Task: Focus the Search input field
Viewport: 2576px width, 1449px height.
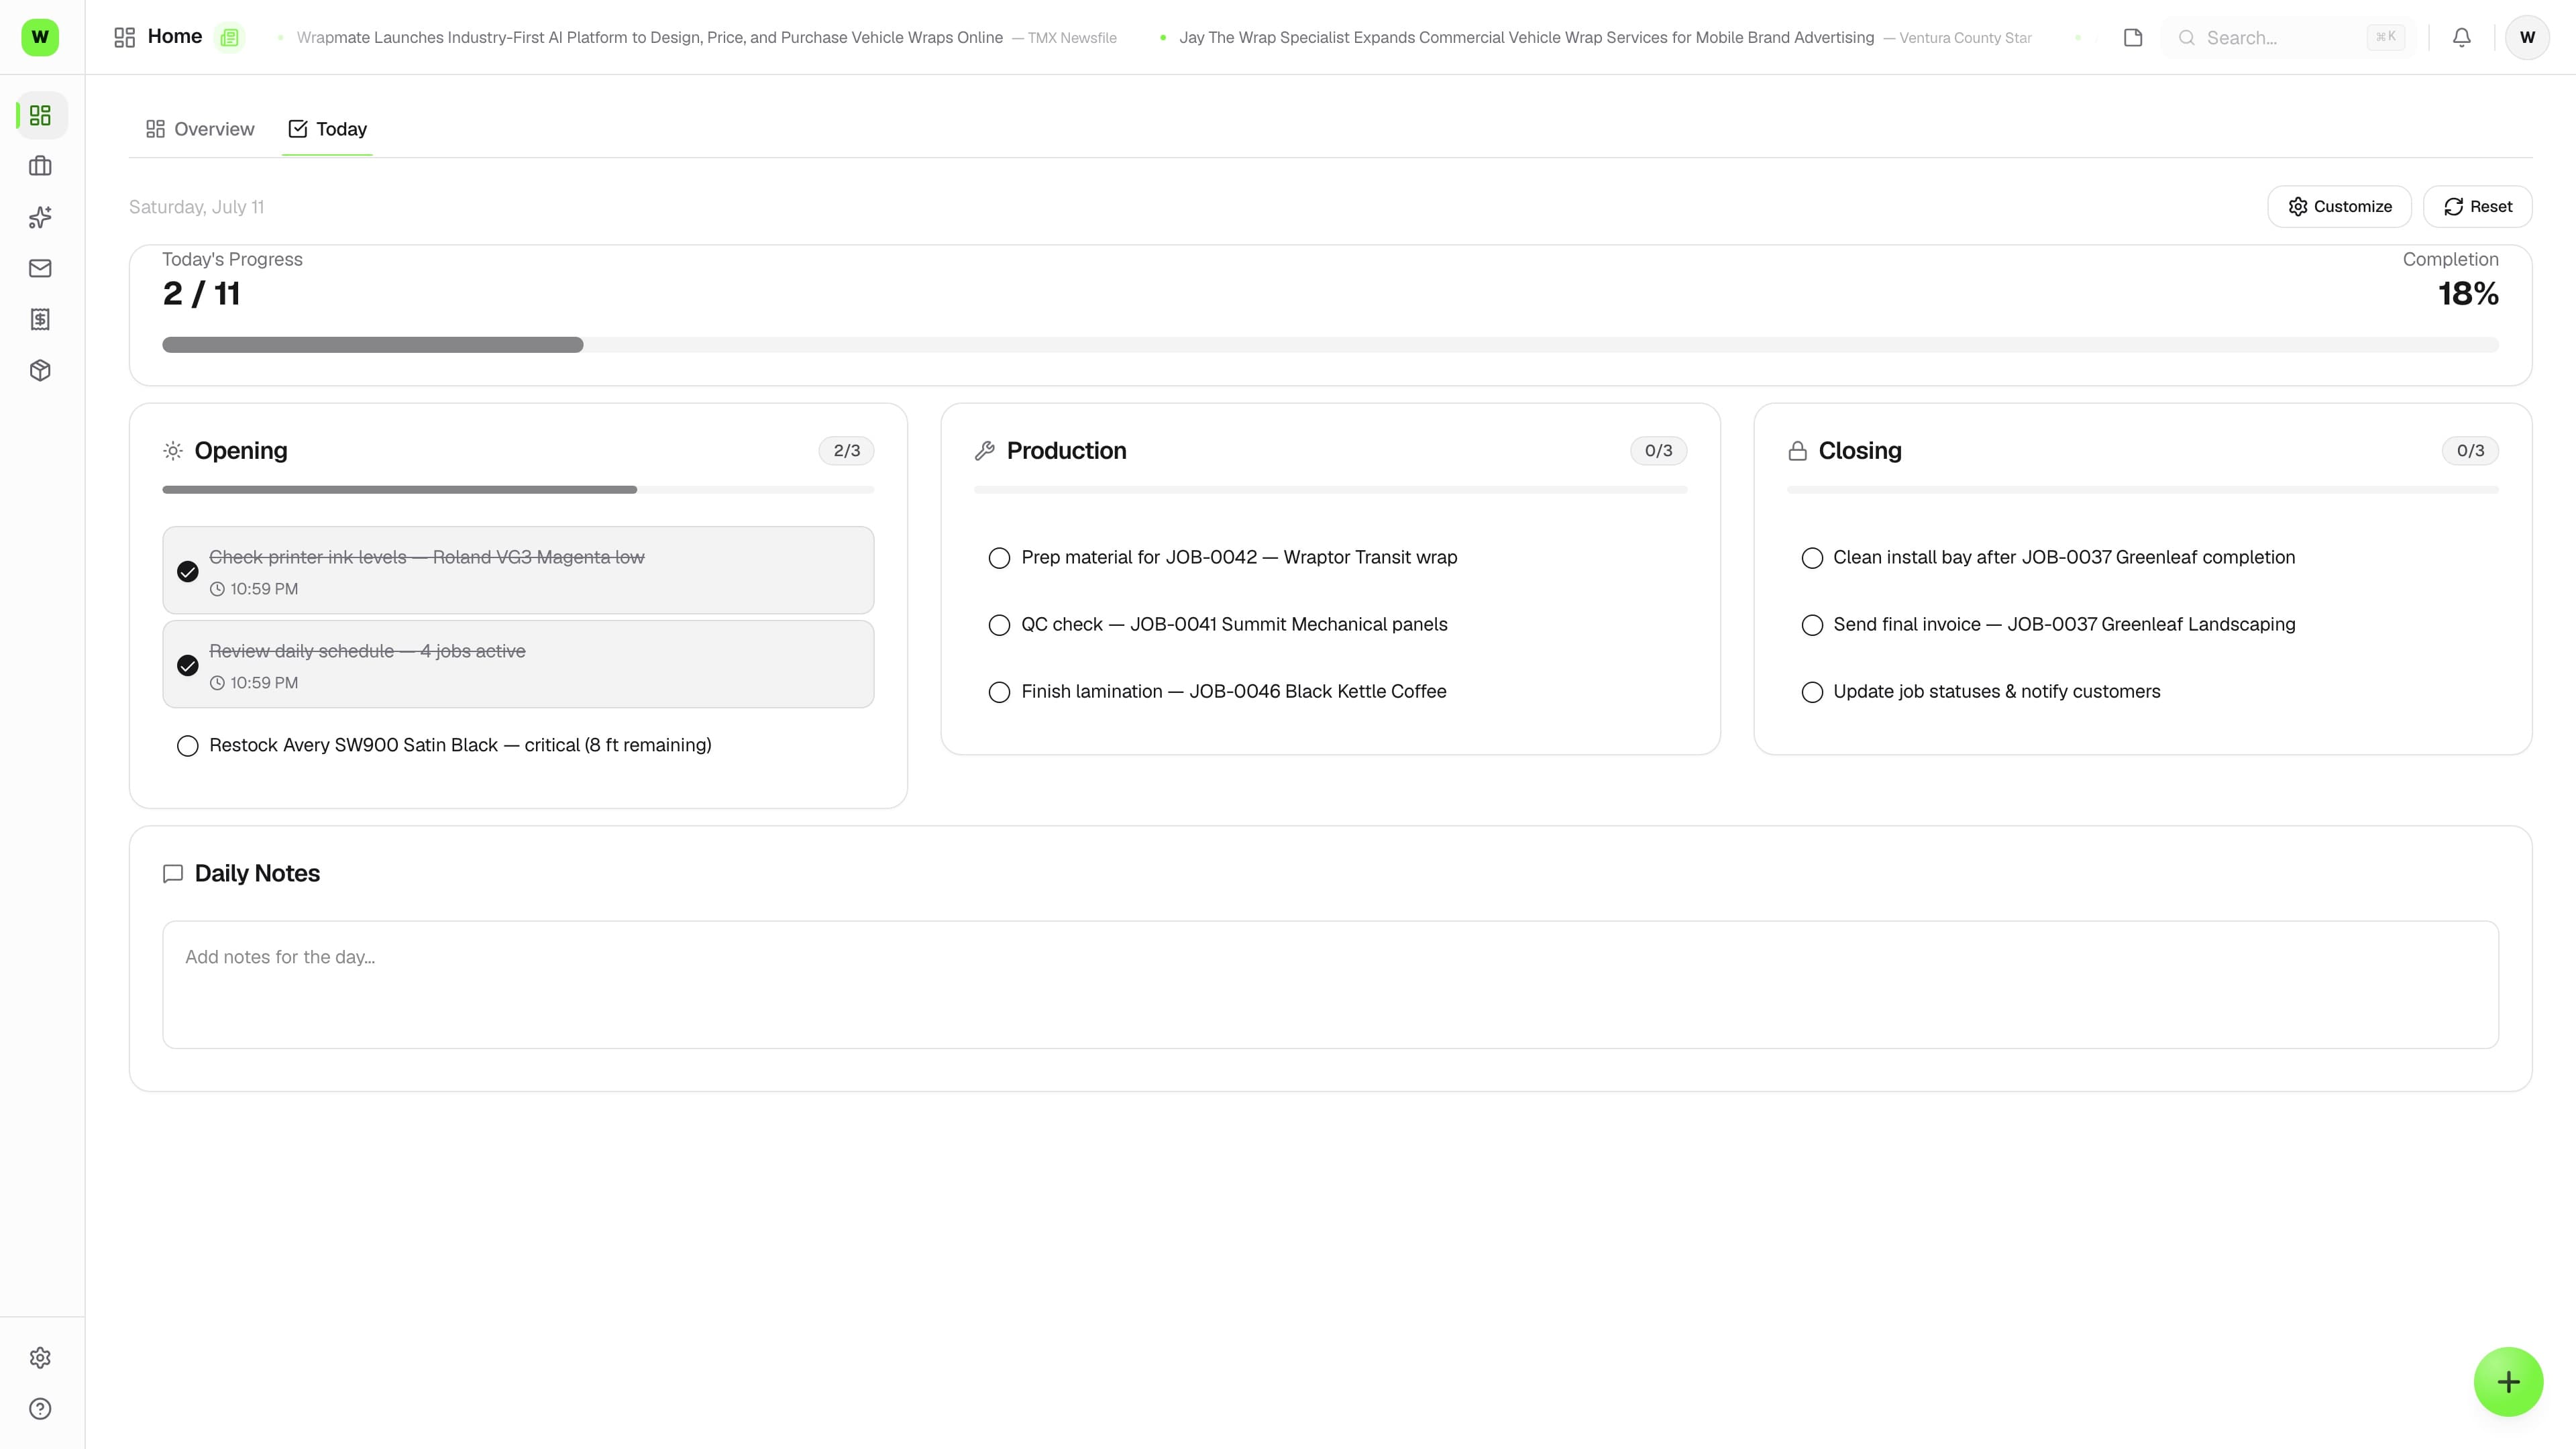Action: point(2288,38)
